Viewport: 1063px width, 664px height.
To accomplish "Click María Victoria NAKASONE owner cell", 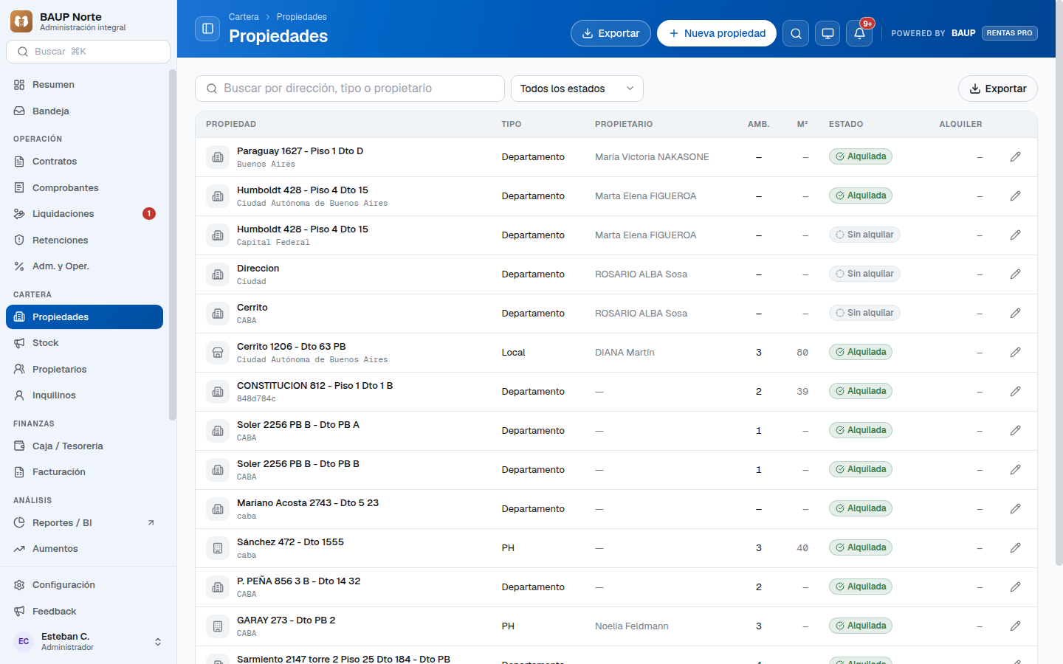I will pos(652,157).
